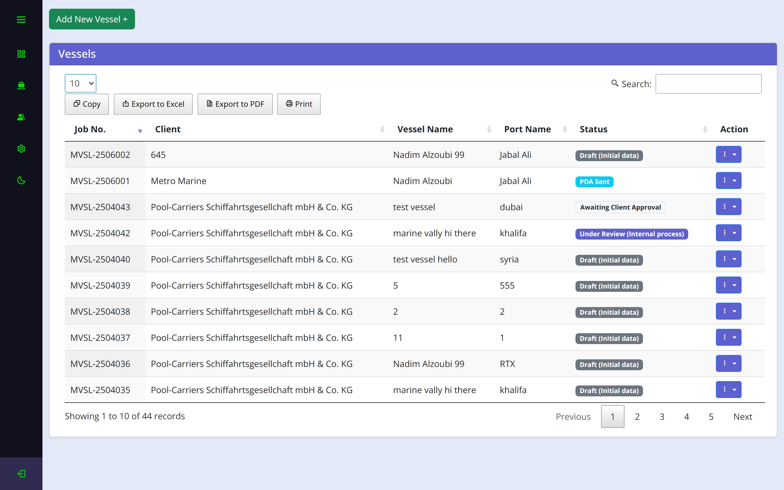Open action menu for MVSL-2504035 row
Viewport: 784px width, 490px height.
click(728, 390)
